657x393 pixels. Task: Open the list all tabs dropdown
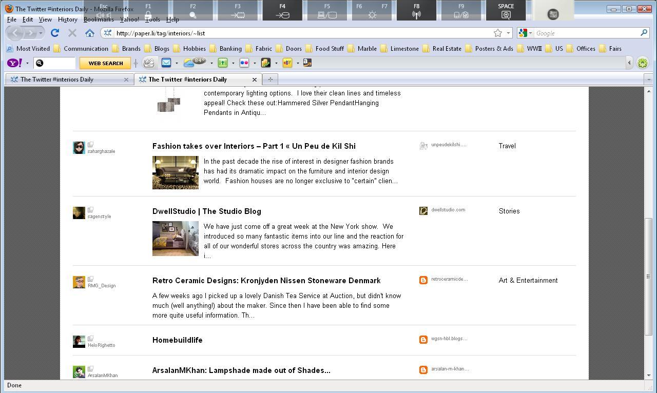click(x=649, y=80)
